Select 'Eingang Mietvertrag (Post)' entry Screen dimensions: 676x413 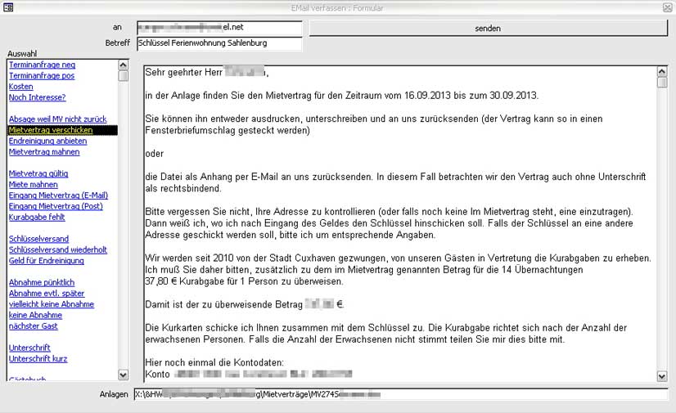[x=56, y=206]
